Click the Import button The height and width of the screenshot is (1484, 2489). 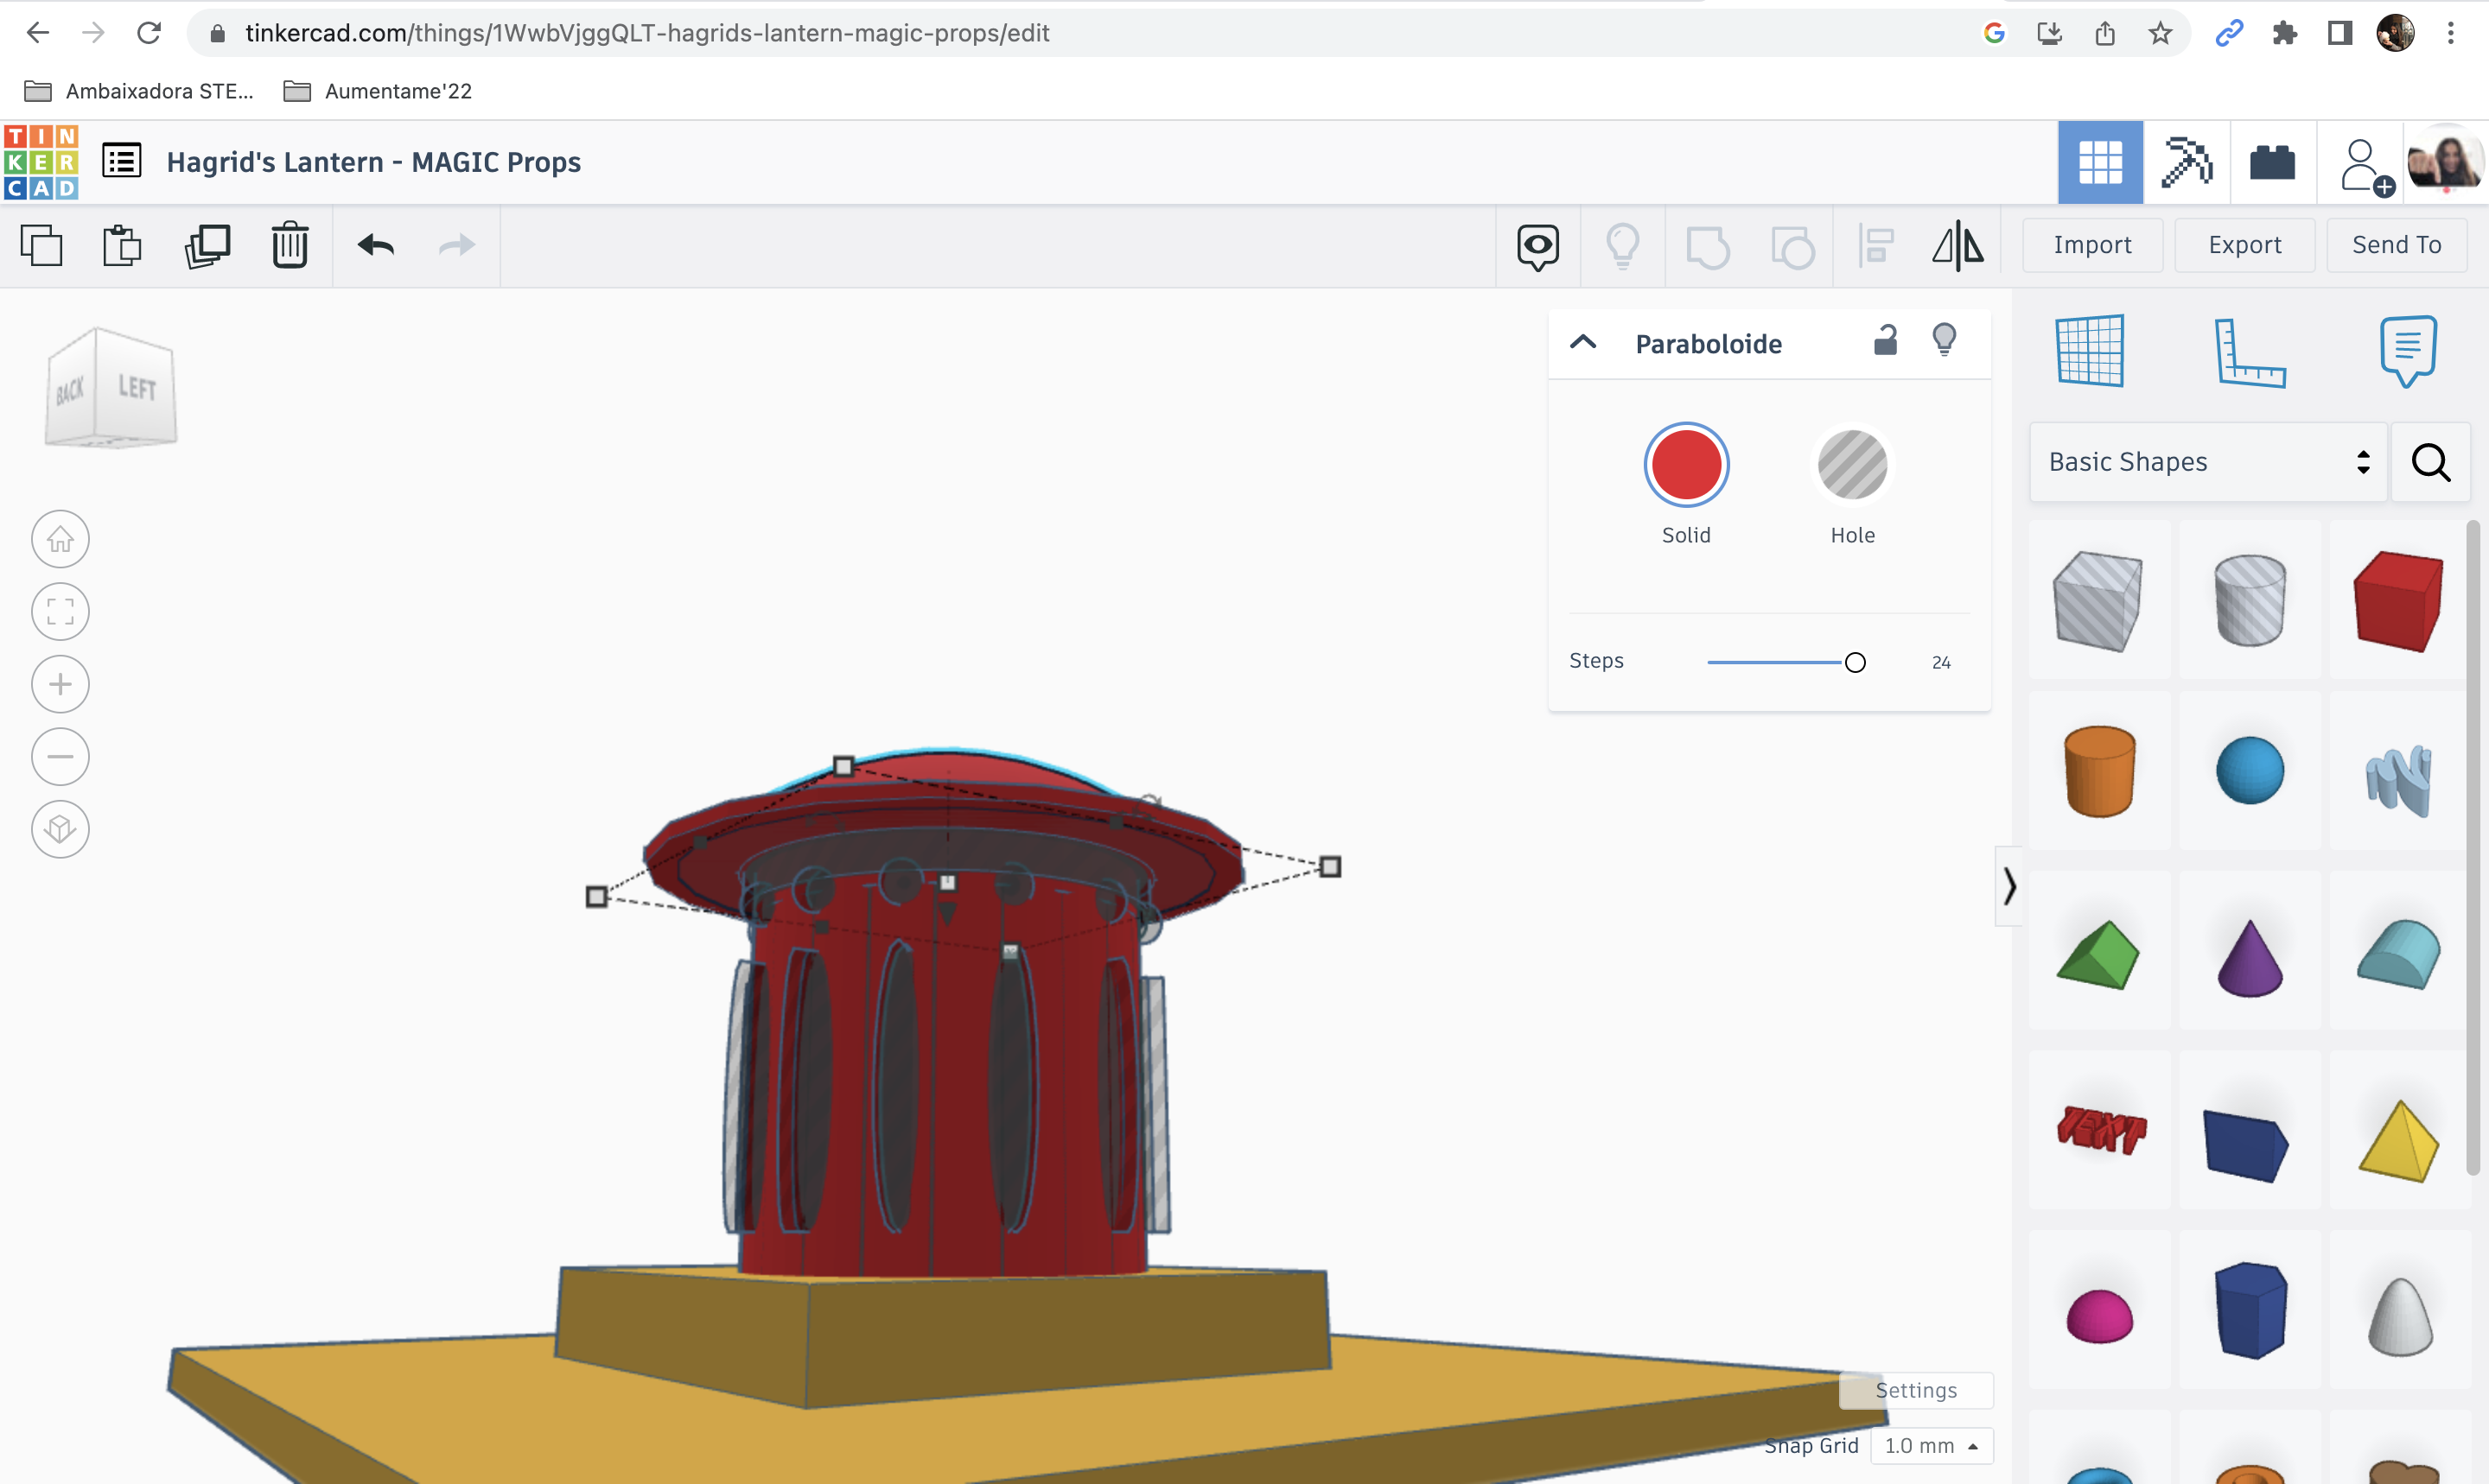[2091, 244]
